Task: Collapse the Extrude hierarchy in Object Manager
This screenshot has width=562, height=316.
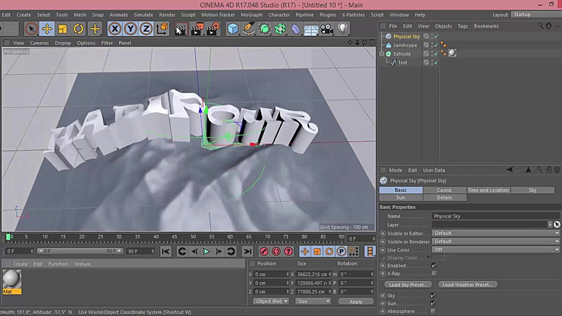Action: [x=382, y=54]
